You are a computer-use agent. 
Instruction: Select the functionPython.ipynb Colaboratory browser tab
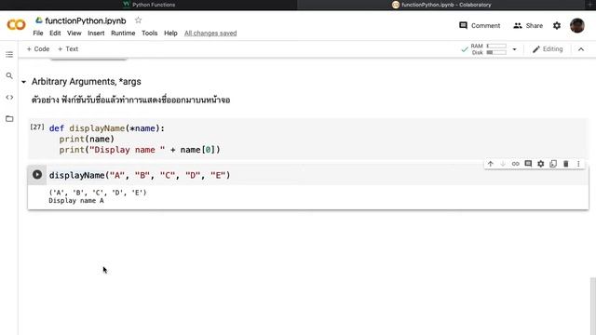pyautogui.click(x=441, y=5)
